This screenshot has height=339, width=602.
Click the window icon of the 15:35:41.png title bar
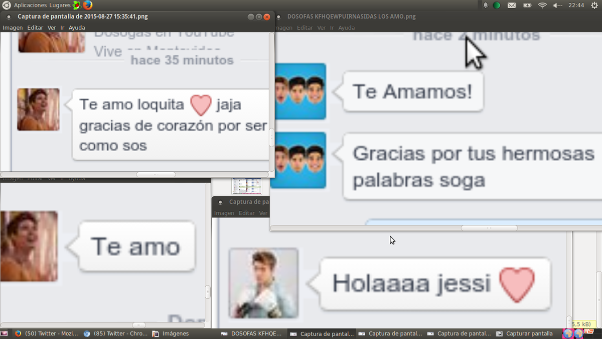point(9,17)
